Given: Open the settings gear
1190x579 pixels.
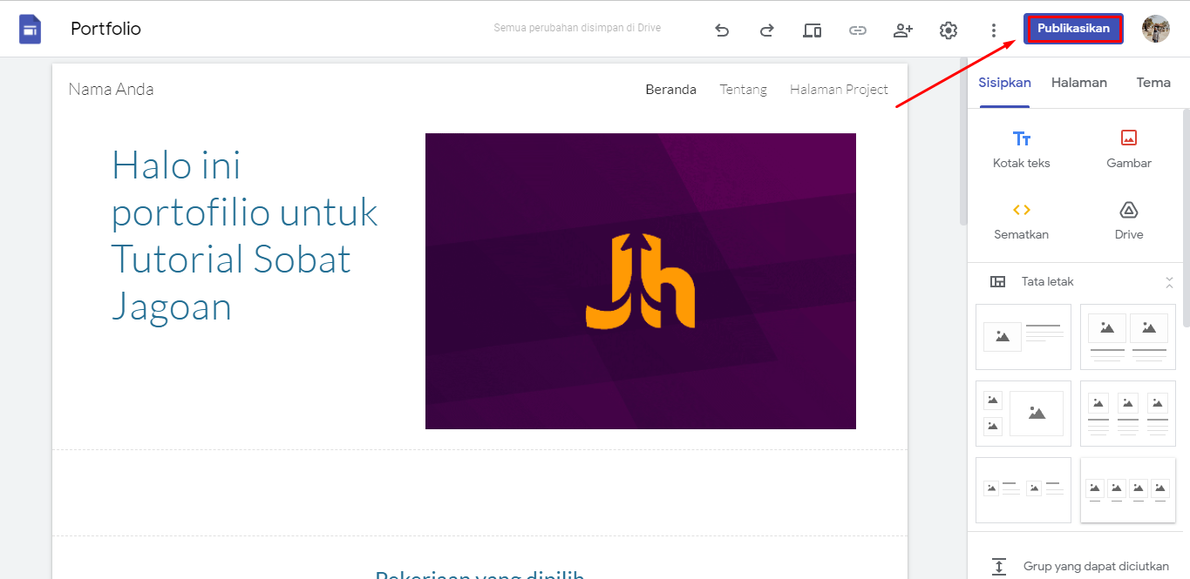Looking at the screenshot, I should coord(949,30).
